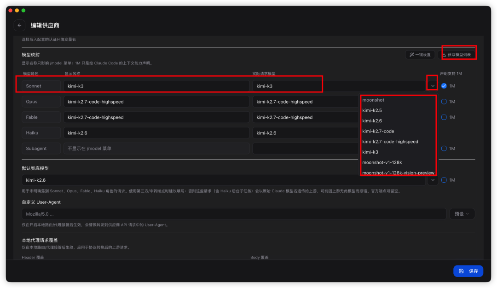This screenshot has height=288, width=497.
Task: Click the magic wand one-click setup icon
Action: 411,54
